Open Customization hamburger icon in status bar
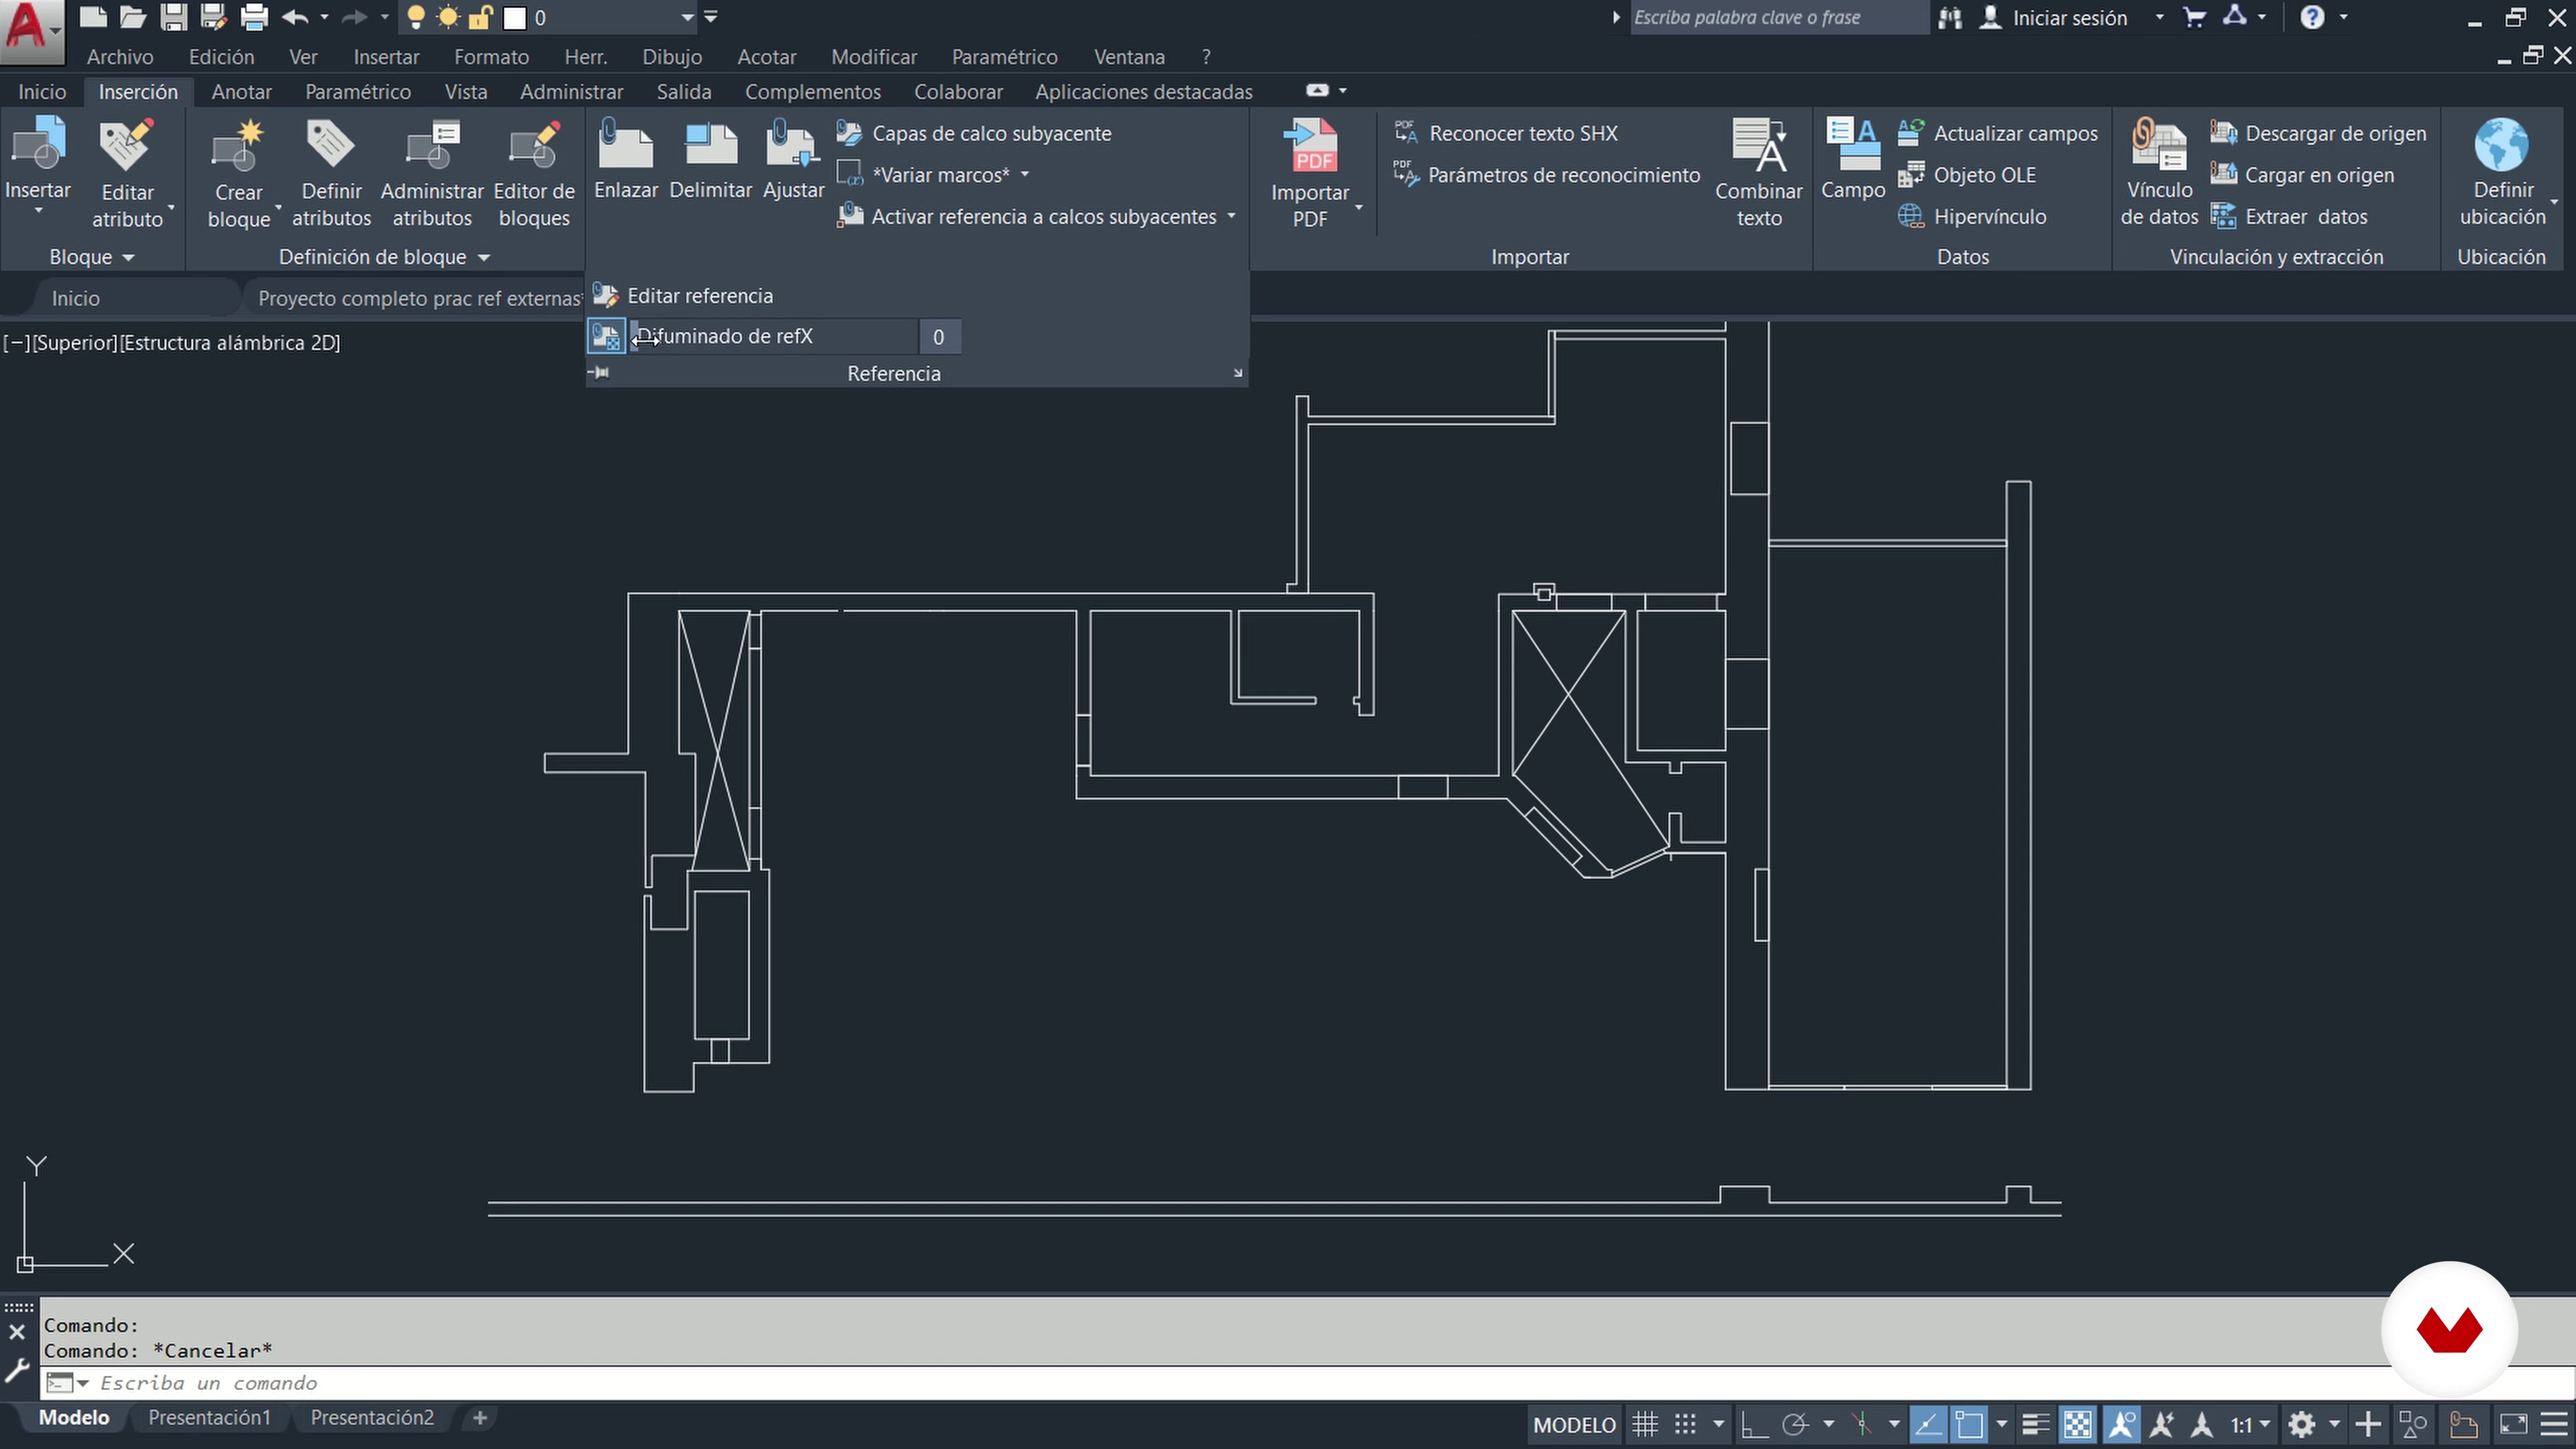Screen dimensions: 2576x1449 pos(2554,1424)
